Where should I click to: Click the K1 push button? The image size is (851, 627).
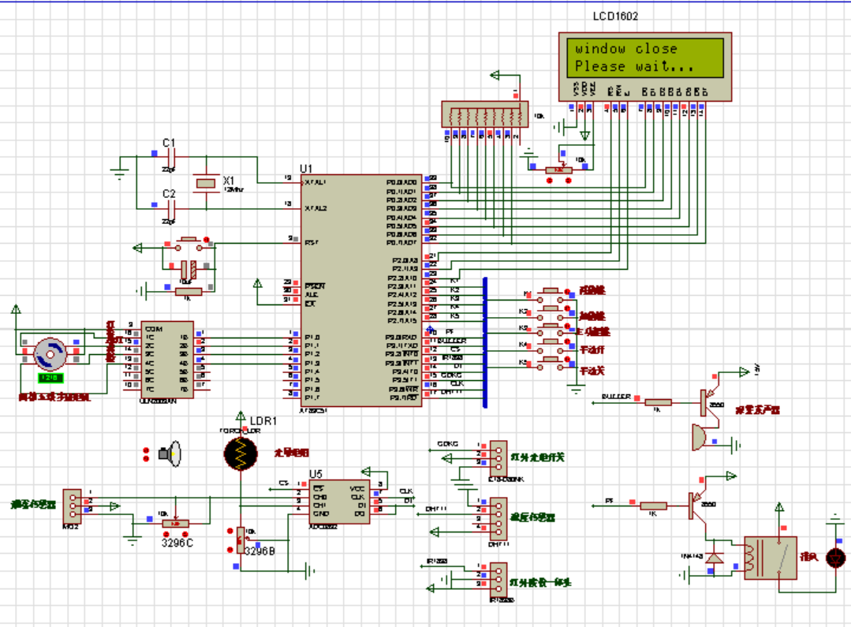tap(551, 296)
